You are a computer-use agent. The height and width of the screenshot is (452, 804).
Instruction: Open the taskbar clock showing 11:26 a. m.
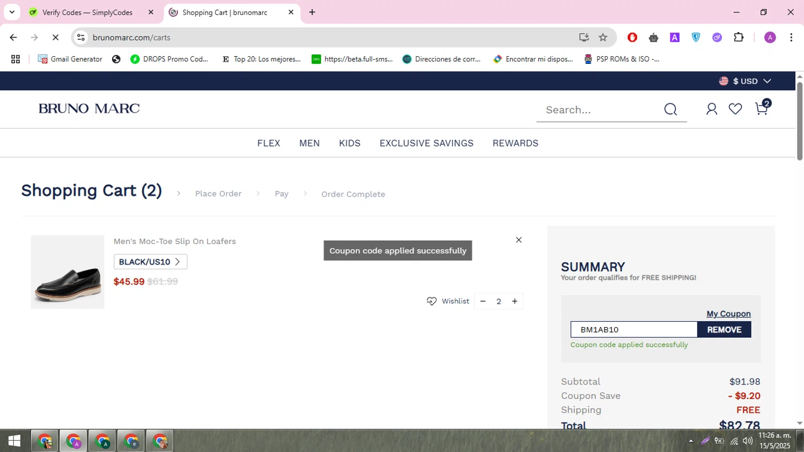pyautogui.click(x=775, y=441)
